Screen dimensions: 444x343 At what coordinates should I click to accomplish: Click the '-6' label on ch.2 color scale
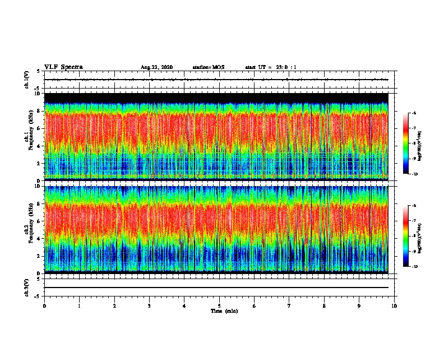pyautogui.click(x=414, y=206)
